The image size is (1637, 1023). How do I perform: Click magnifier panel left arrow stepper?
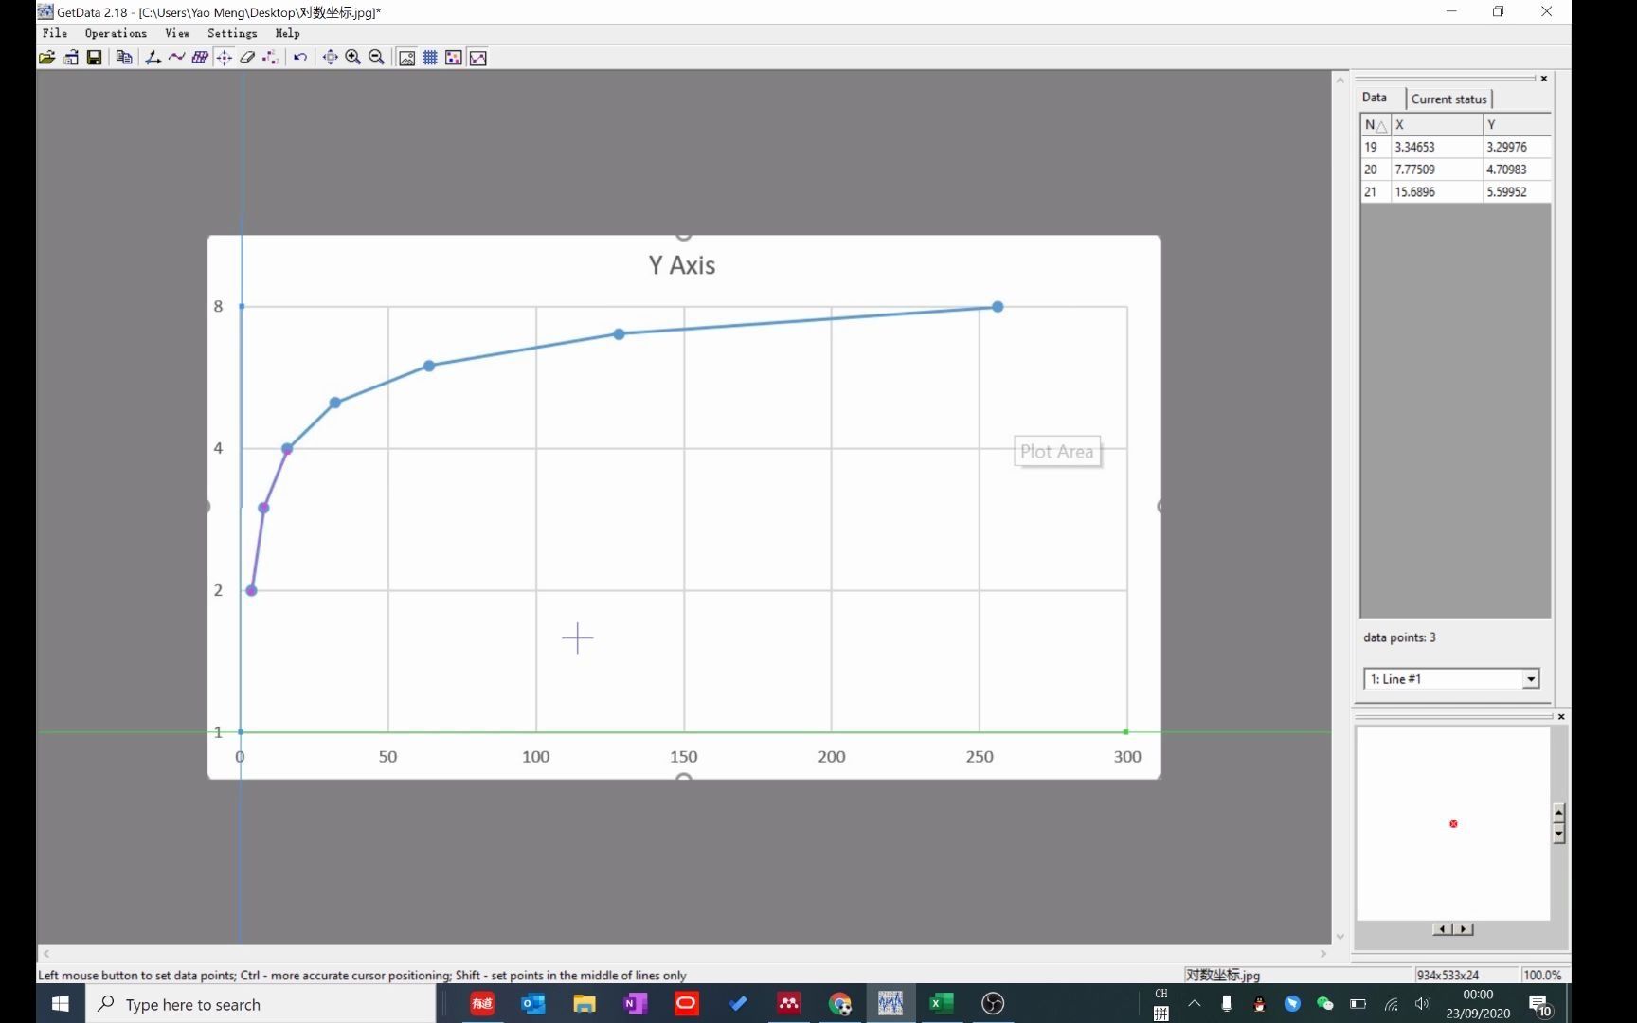tap(1442, 929)
